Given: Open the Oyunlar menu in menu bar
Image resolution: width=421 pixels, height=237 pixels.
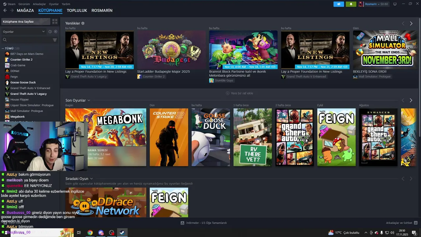Looking at the screenshot, I should (54, 4).
